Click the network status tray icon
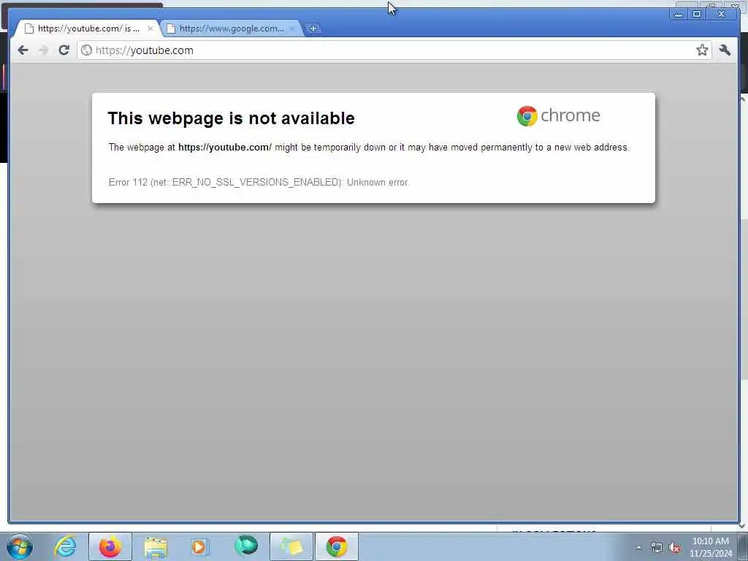This screenshot has width=748, height=561. 657,547
